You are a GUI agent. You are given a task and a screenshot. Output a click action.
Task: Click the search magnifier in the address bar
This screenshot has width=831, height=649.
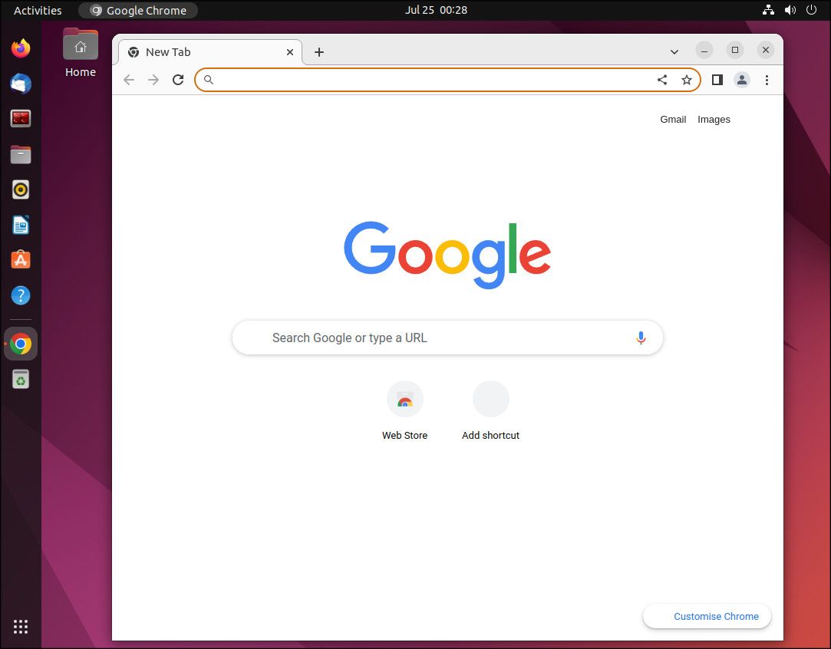[208, 80]
